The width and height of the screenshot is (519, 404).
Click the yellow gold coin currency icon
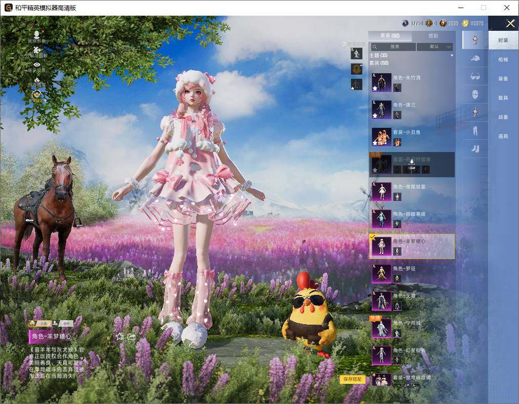465,23
